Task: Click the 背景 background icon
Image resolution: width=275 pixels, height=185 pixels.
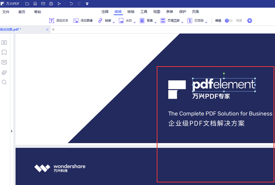Action: tap(142, 21)
